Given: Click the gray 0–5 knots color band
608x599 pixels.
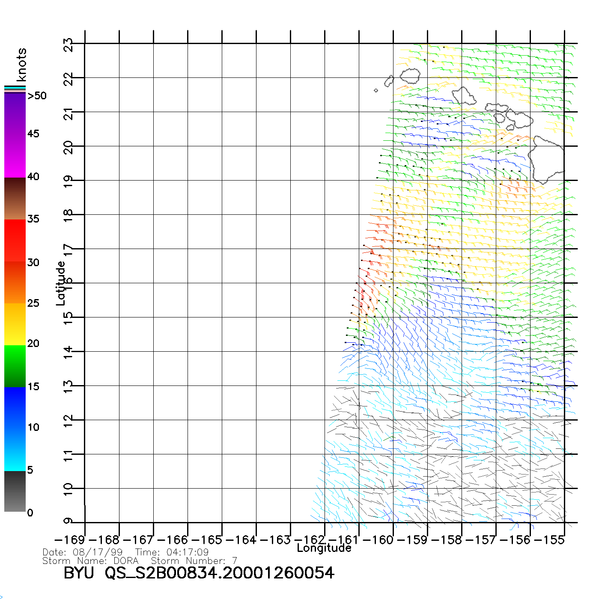Looking at the screenshot, I should (15, 491).
